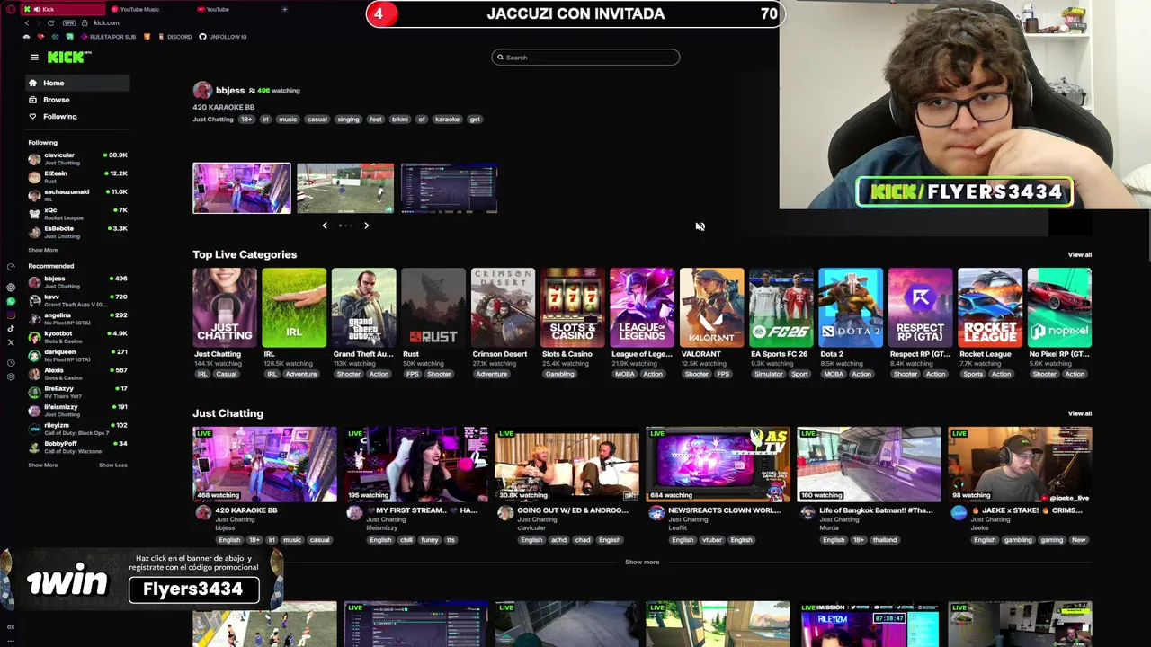Click the NEWS/REACTS CLOWN WORLD stream title
Screen dimensions: 1151x647
725,510
